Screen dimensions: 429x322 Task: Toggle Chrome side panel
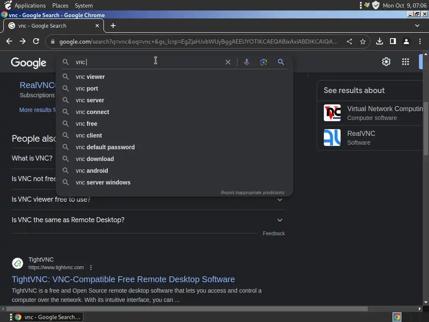pos(393,42)
